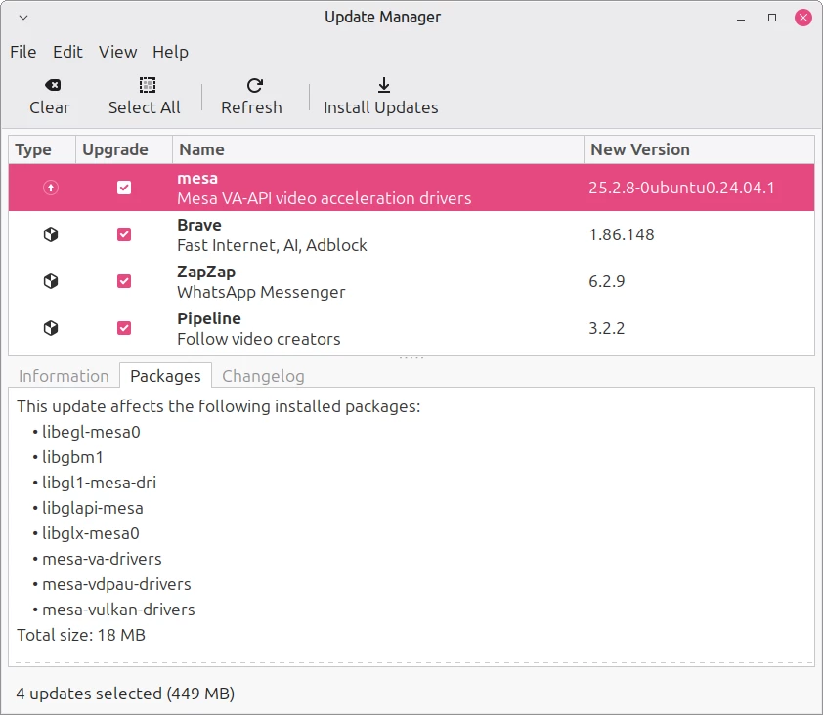Image resolution: width=823 pixels, height=715 pixels.
Task: Select the Brave update name
Action: click(199, 225)
